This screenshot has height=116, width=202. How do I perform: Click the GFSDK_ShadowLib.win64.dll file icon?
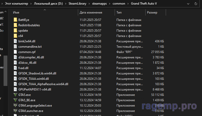point(15,73)
